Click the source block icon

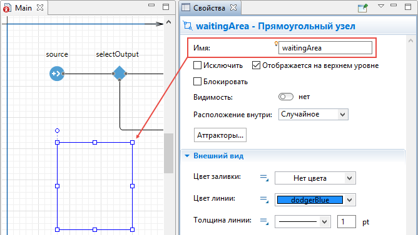[x=57, y=74]
